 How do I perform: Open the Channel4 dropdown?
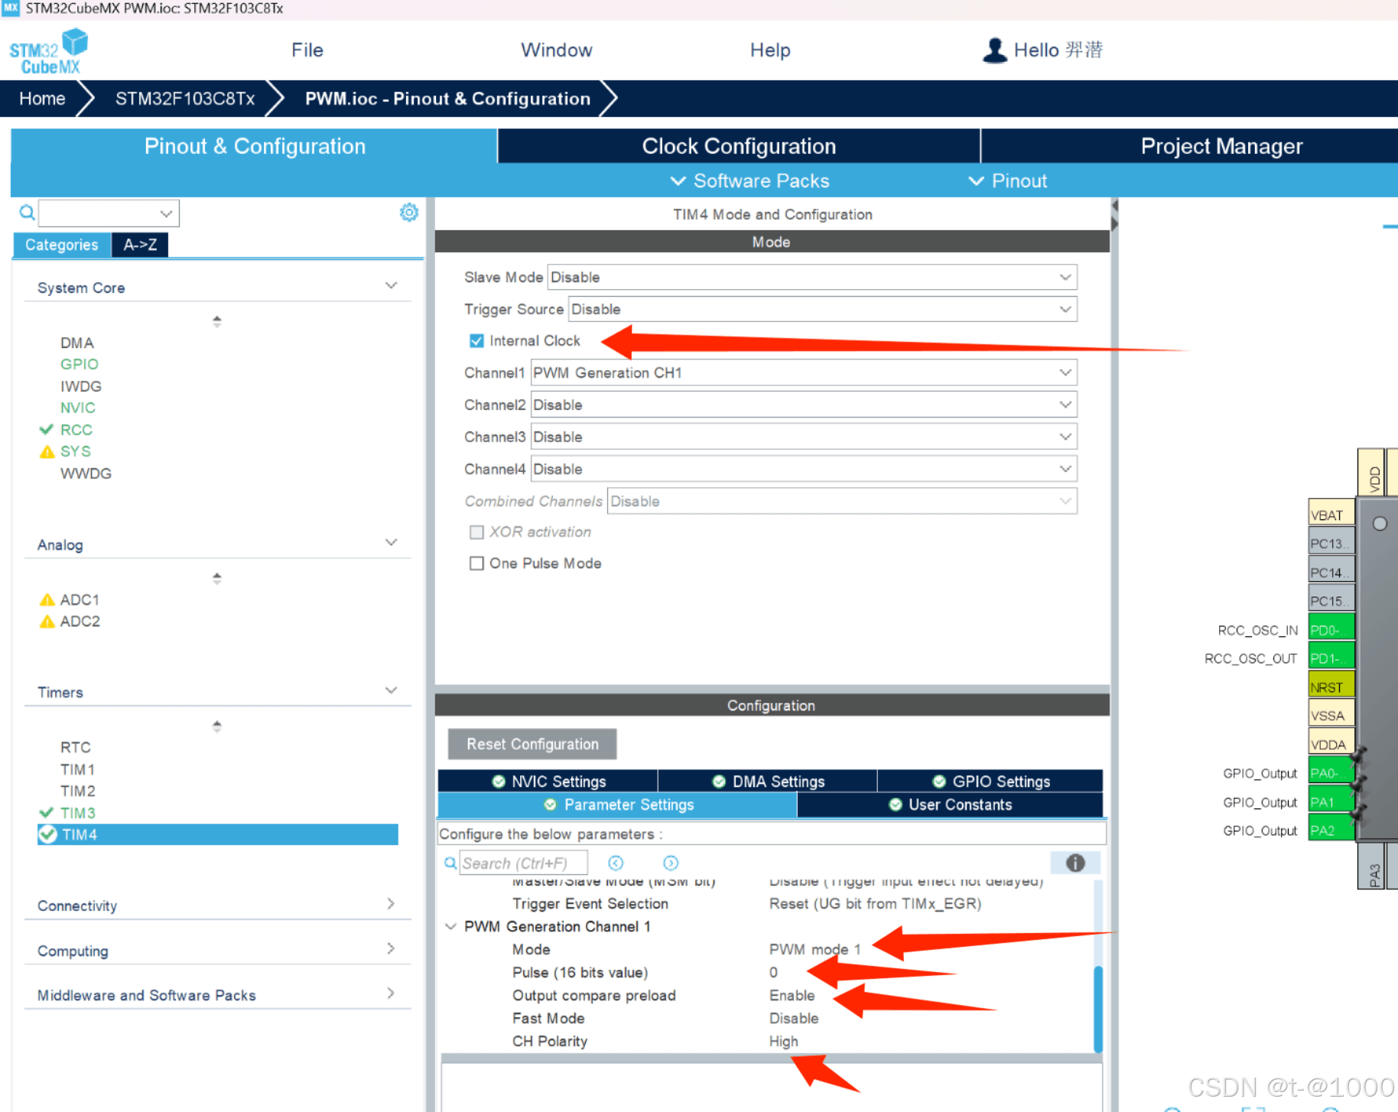(804, 469)
